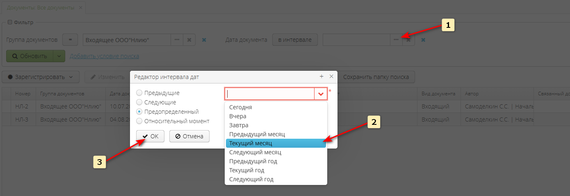Click the Входящее ООО"Нлию" group field
Screen dimensions: 570x196
[127, 40]
